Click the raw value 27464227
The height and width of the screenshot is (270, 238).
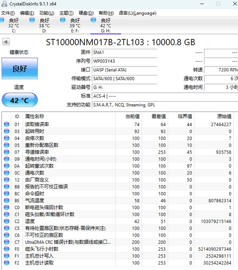(221, 124)
